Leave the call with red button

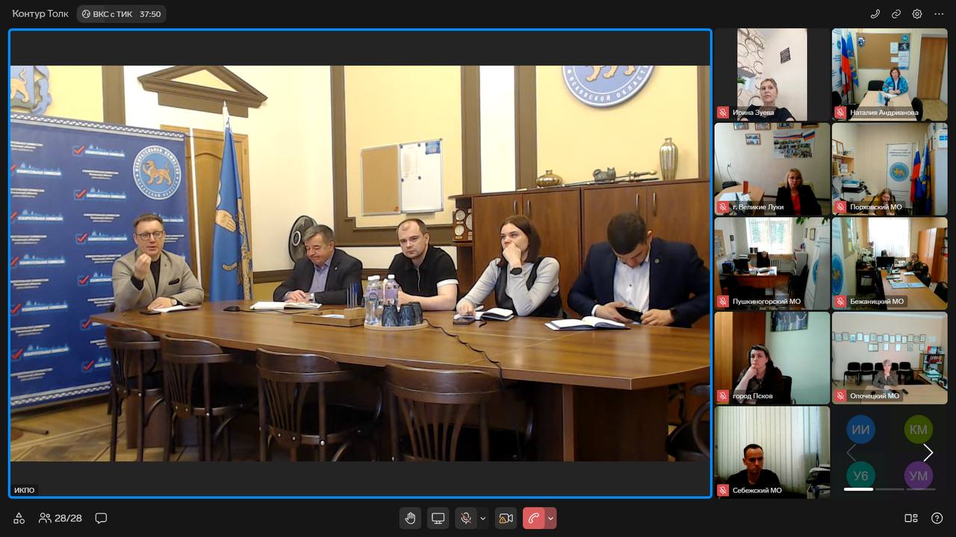point(533,518)
